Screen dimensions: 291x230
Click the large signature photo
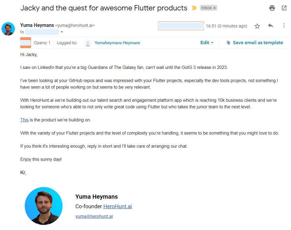[44, 206]
